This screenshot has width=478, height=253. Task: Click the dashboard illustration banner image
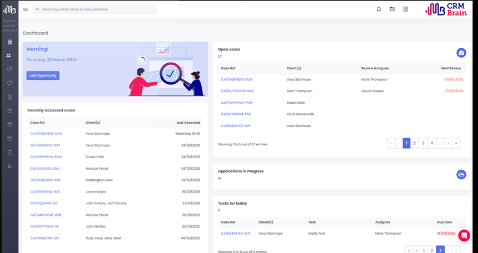click(x=166, y=70)
